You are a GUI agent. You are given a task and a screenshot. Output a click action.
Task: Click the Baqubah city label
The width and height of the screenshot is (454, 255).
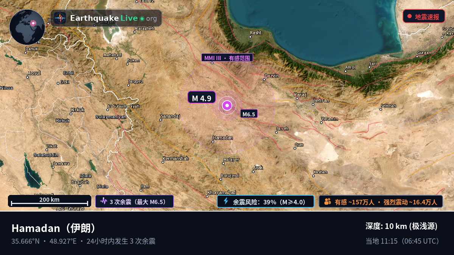[x=80, y=182]
